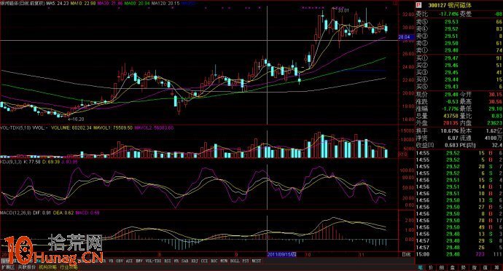Click the 2011/09/15 date marker
This screenshot has height=271, width=503.
(x=281, y=254)
